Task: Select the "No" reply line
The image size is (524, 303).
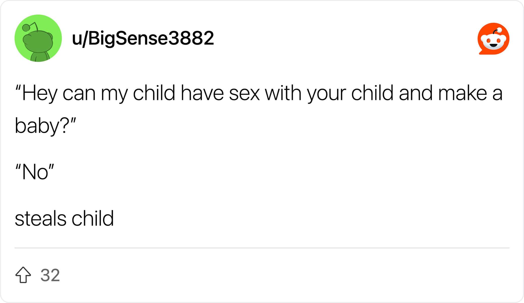Action: [35, 172]
